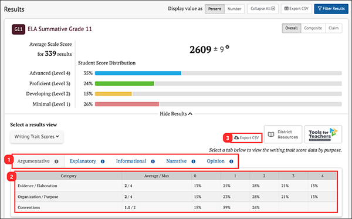Click the Filter Results button

tap(331, 9)
